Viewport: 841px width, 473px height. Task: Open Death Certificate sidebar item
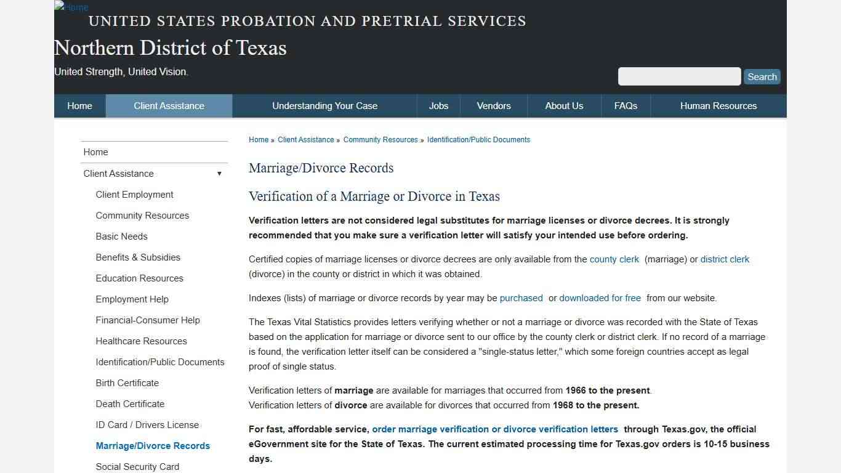coord(130,403)
